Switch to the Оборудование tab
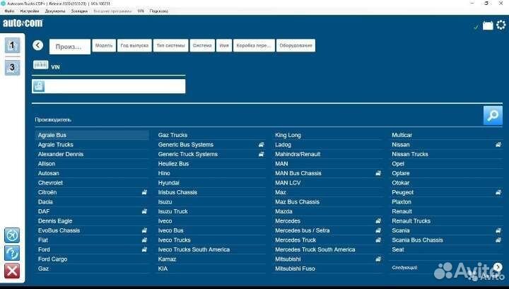Viewport: 509px width, 289px height. point(296,45)
